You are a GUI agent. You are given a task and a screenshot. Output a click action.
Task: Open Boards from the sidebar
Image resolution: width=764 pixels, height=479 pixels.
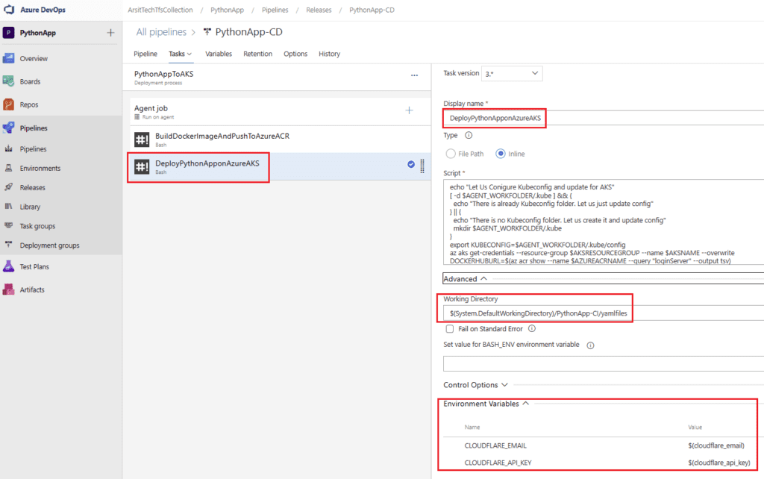coord(30,81)
